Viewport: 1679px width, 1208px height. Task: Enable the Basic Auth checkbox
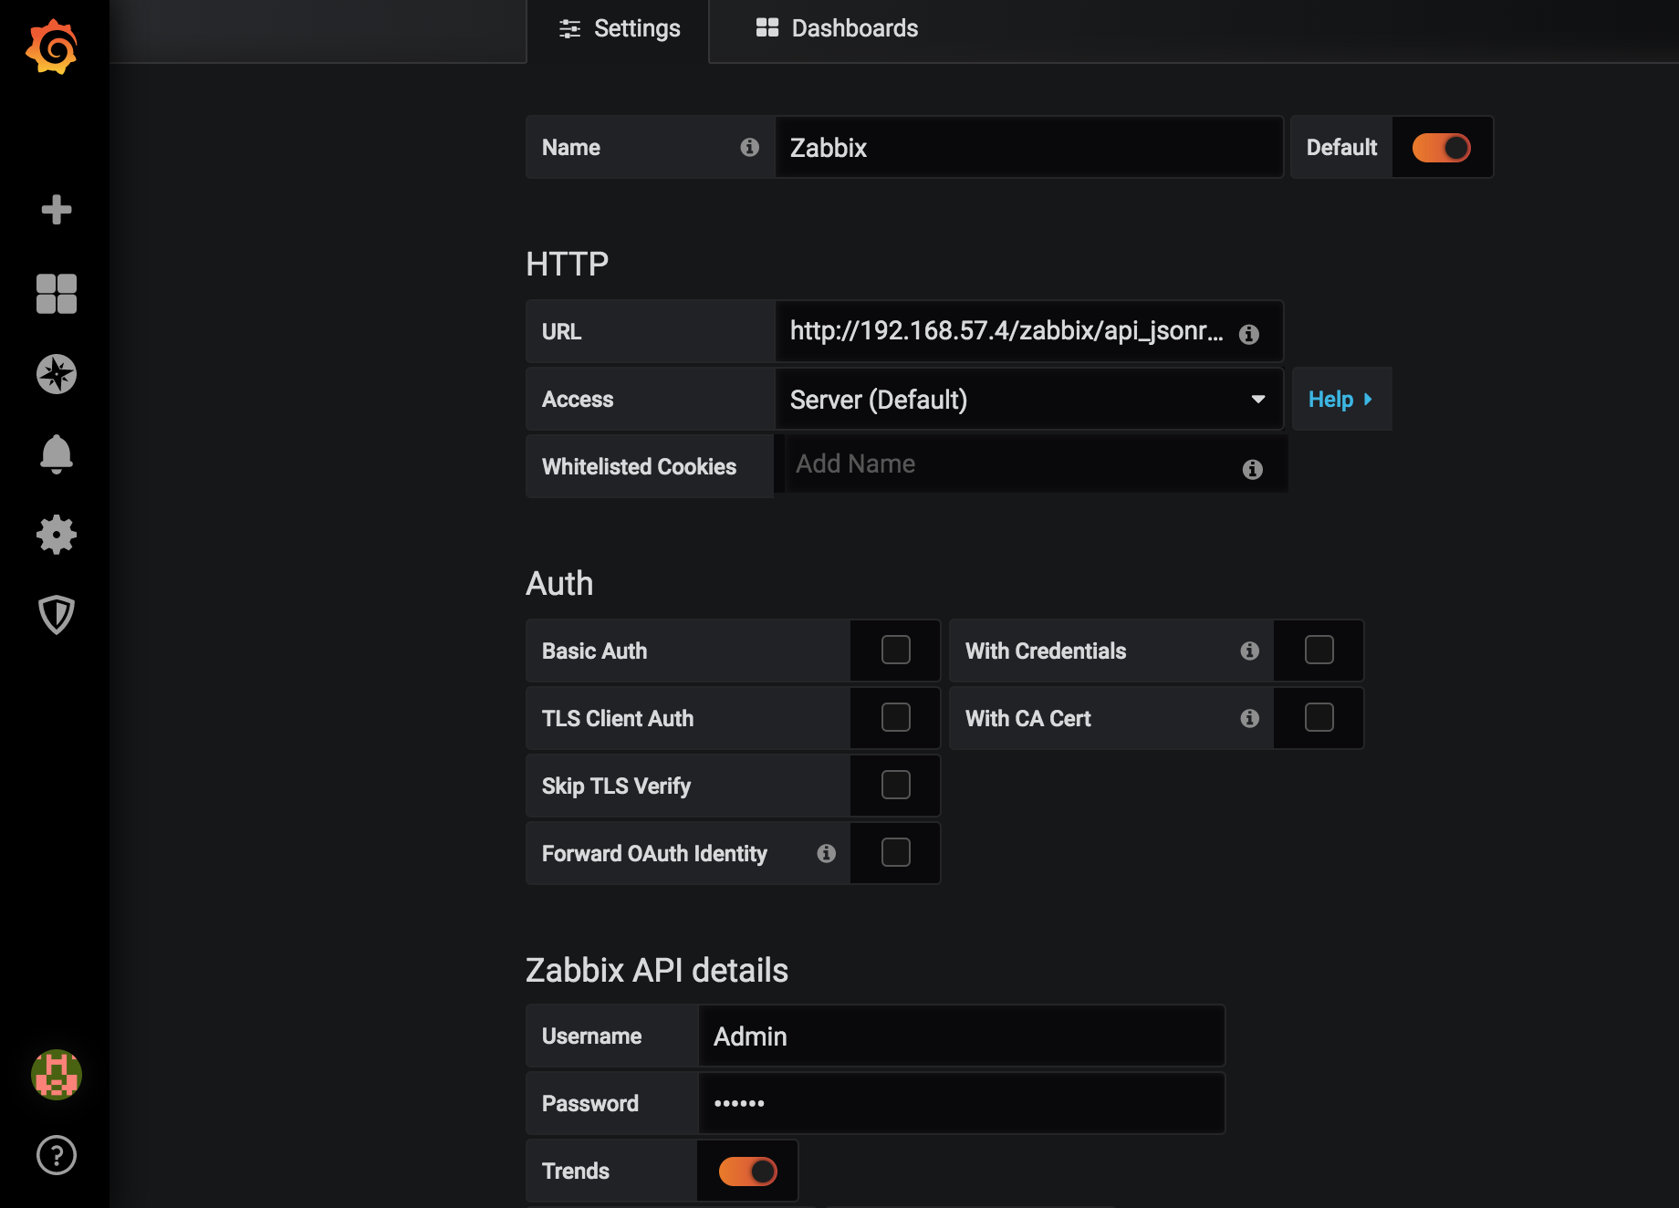(896, 651)
